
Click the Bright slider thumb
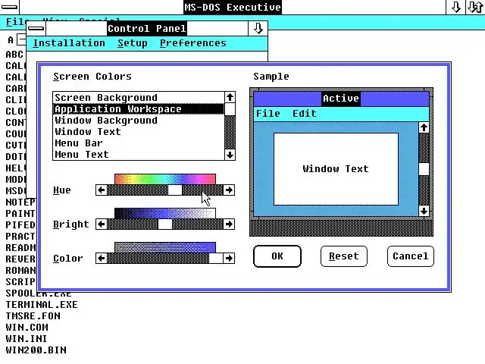coord(165,224)
